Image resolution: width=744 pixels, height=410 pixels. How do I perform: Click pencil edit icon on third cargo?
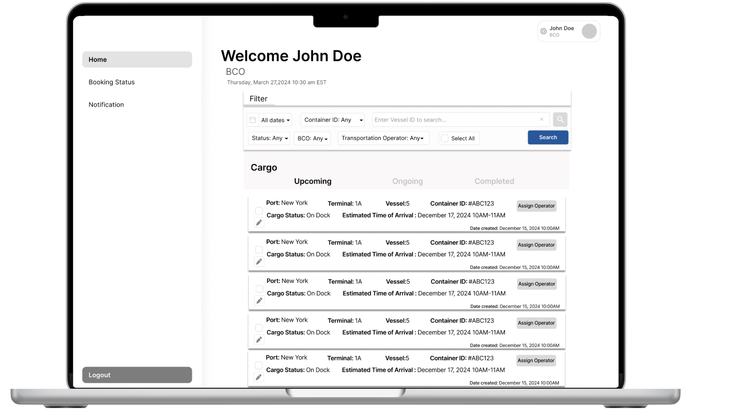(259, 301)
